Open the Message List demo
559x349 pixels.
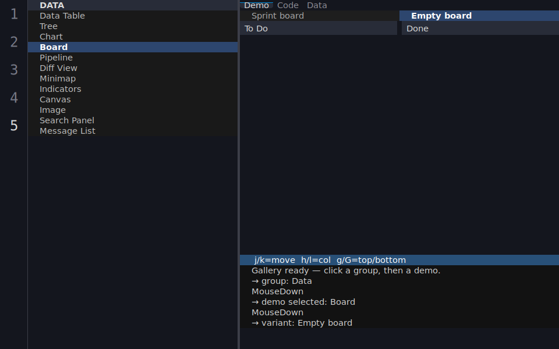pos(133,131)
